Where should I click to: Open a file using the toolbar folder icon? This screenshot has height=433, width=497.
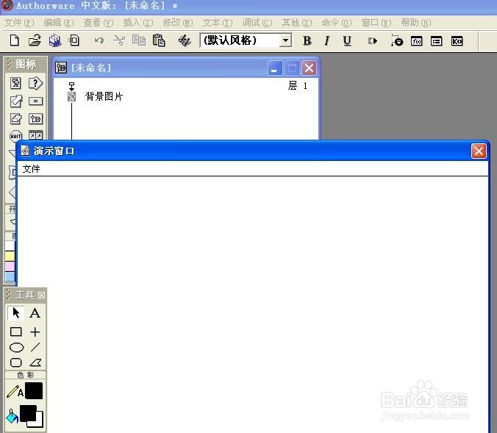coord(35,40)
